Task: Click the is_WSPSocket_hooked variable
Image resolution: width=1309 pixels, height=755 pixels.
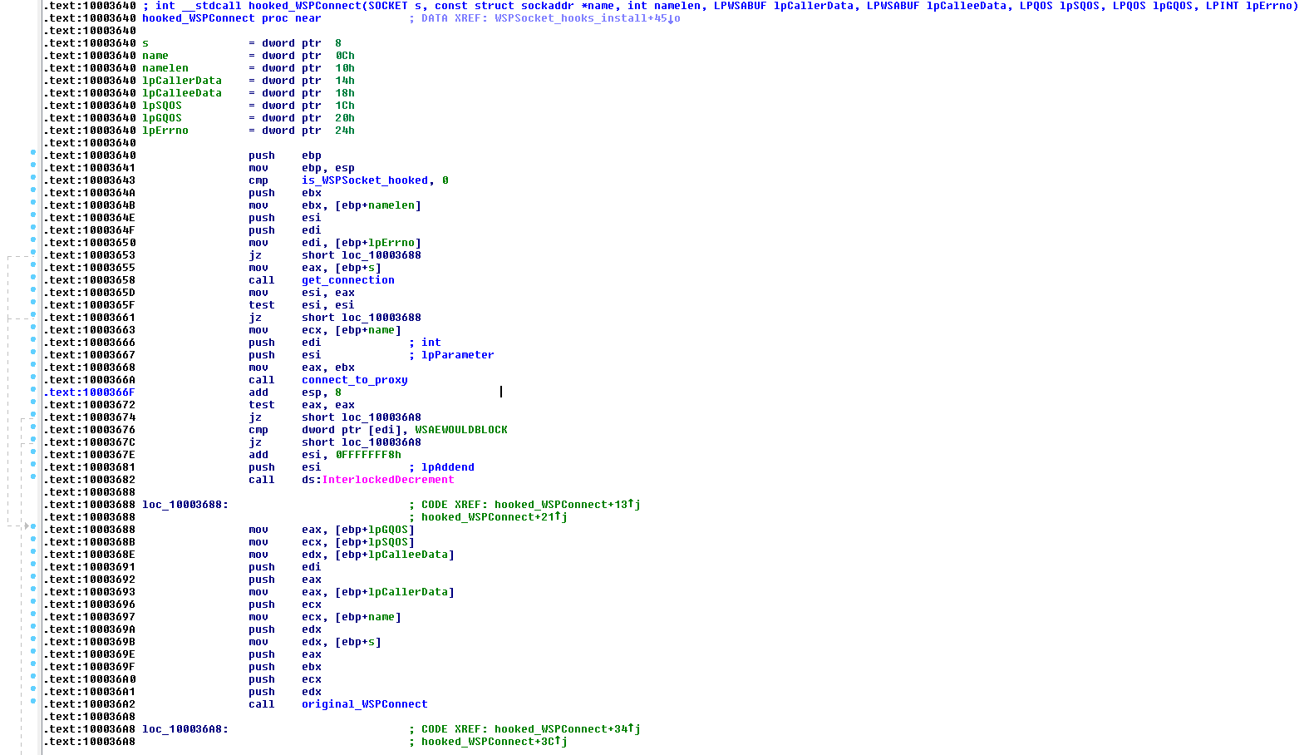Action: [365, 180]
